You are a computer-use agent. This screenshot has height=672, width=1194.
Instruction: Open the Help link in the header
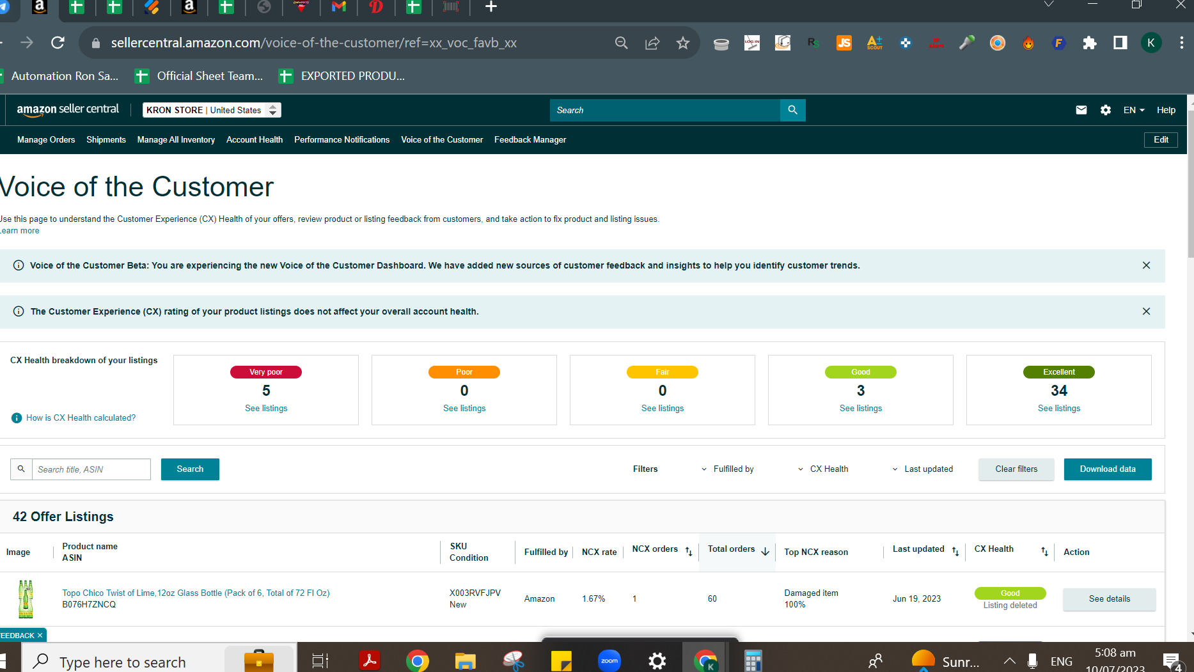(1166, 110)
